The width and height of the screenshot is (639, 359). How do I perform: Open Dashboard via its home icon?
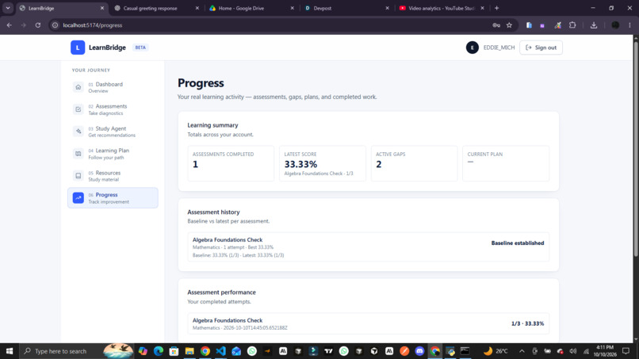coord(78,87)
